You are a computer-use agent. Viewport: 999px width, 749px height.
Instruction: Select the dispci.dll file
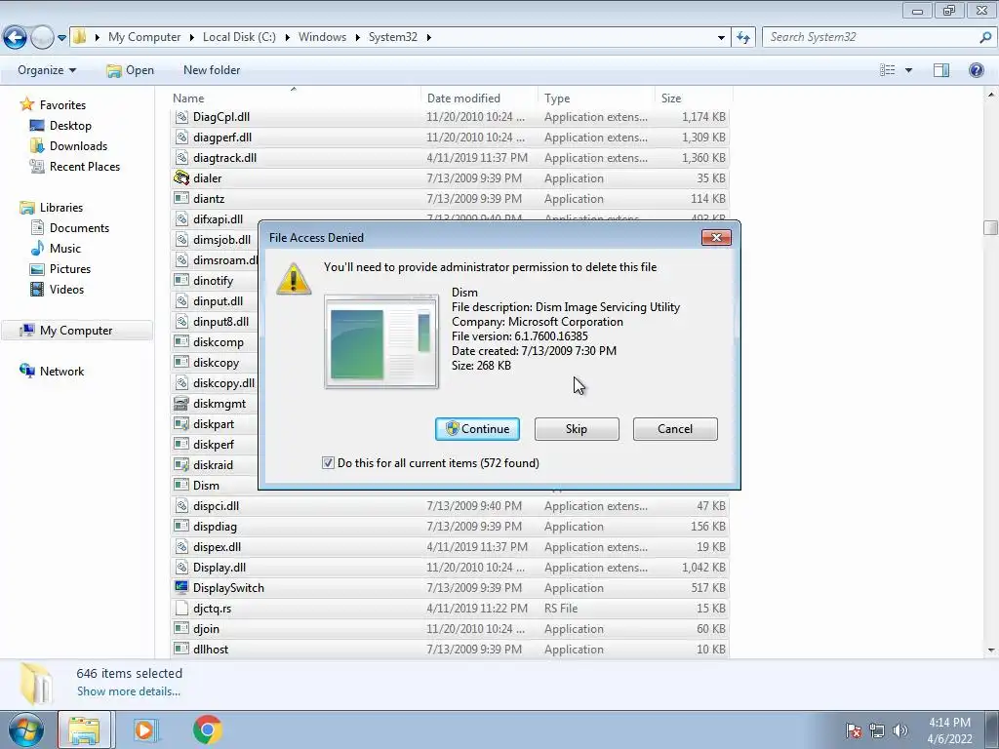[x=449, y=506]
